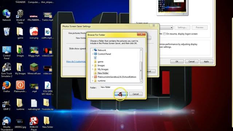
Task: Click Apply in Screen Saver Settings window
Action: 206,61
